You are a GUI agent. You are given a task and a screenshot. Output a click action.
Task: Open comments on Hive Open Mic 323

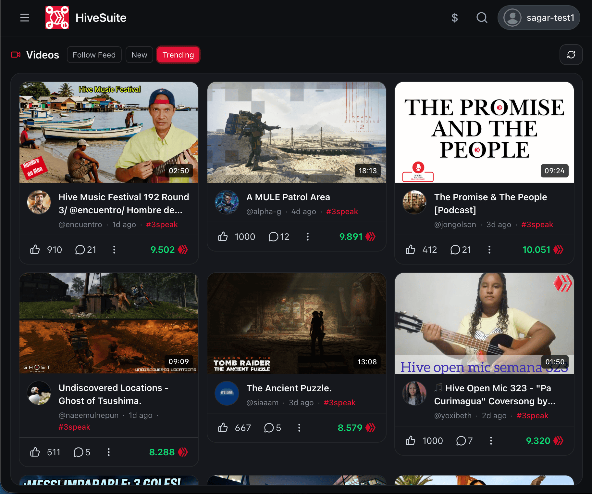click(x=464, y=441)
